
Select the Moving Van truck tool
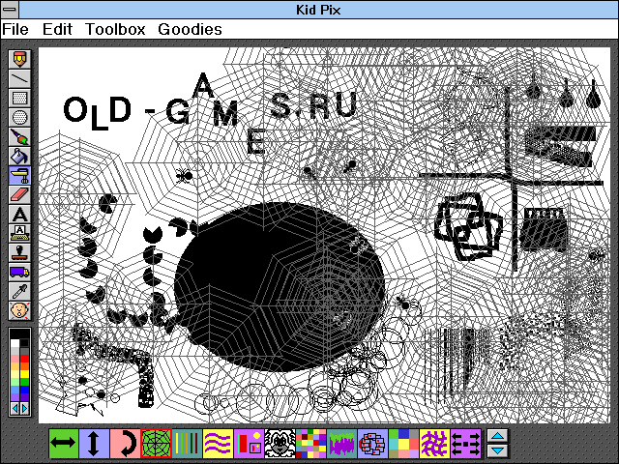click(19, 273)
